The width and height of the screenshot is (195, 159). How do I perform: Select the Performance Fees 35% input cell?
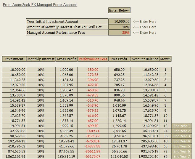119,33
